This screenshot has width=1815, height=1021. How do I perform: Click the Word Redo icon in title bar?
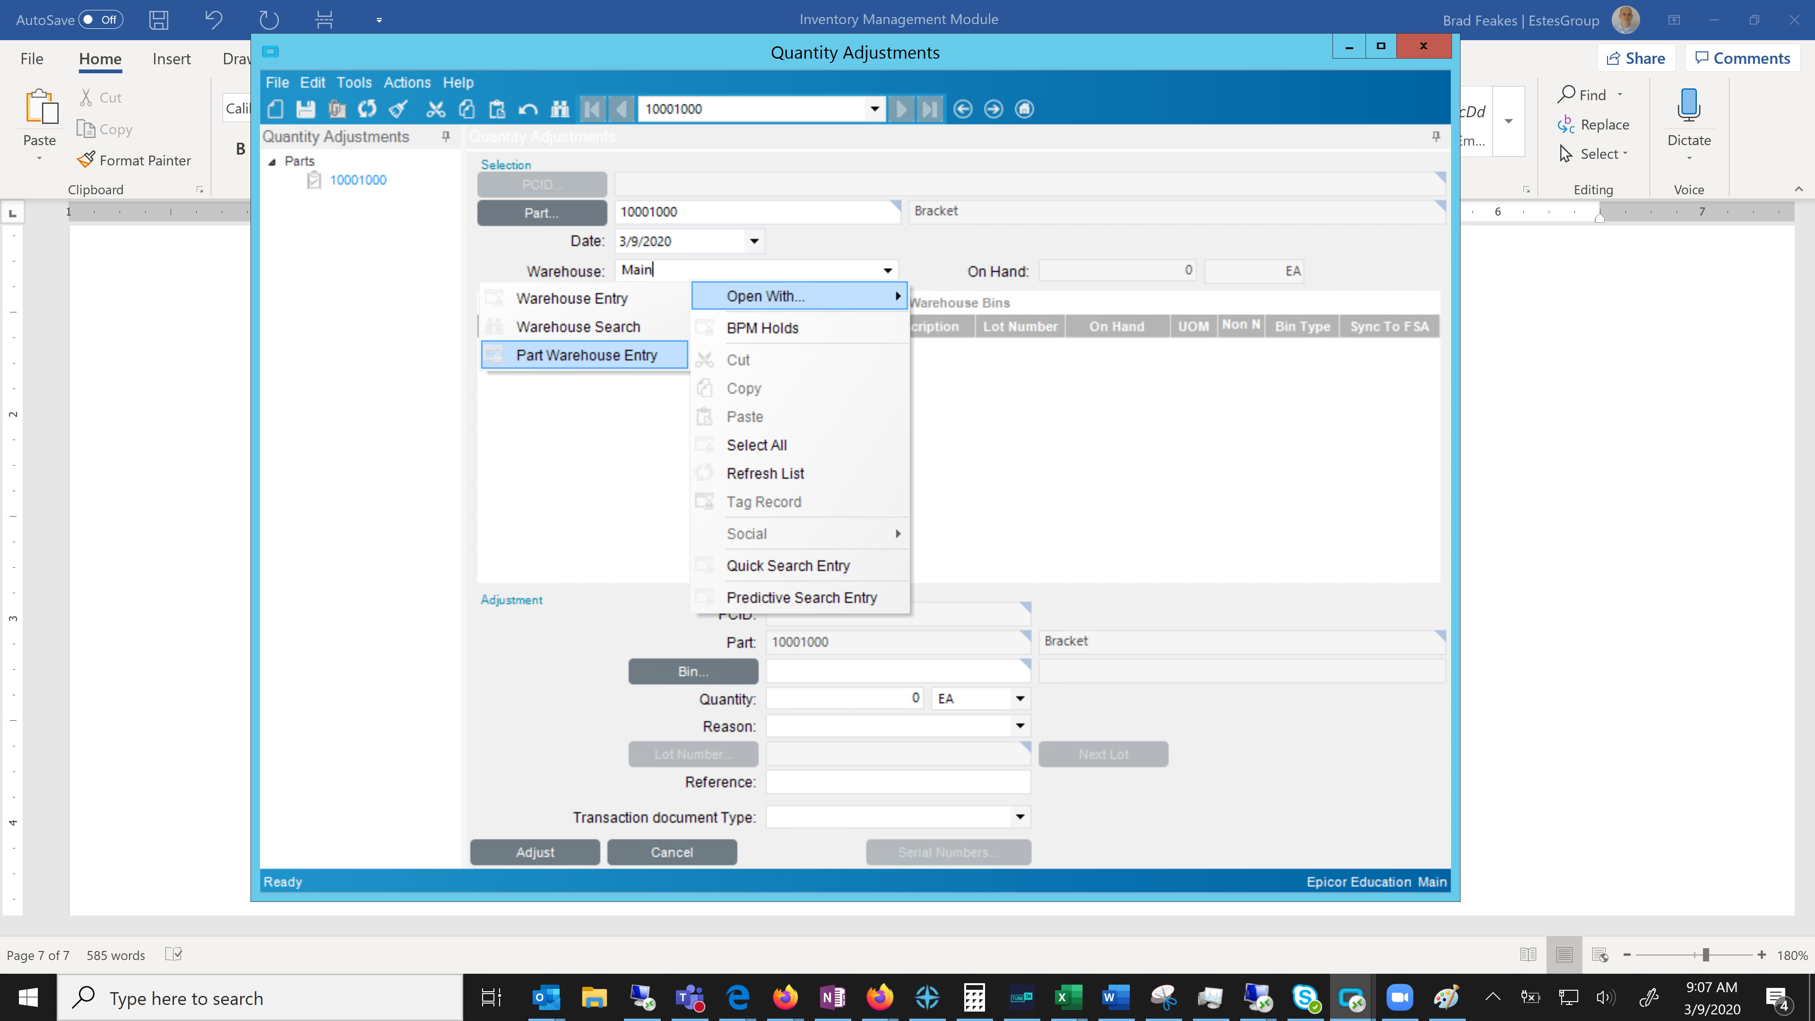coord(268,20)
